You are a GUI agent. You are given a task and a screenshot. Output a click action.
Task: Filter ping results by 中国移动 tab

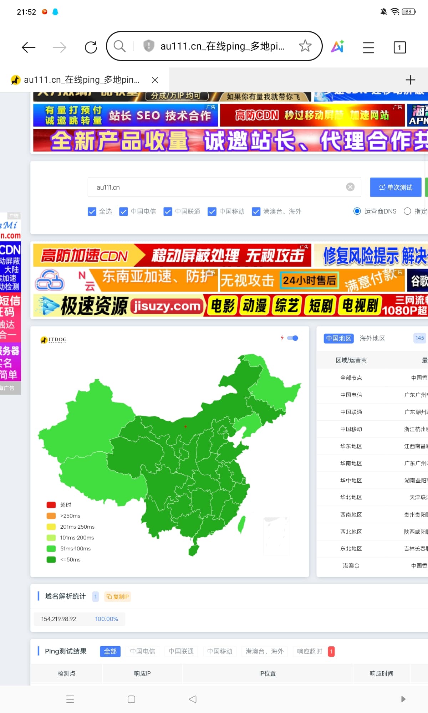(219, 651)
